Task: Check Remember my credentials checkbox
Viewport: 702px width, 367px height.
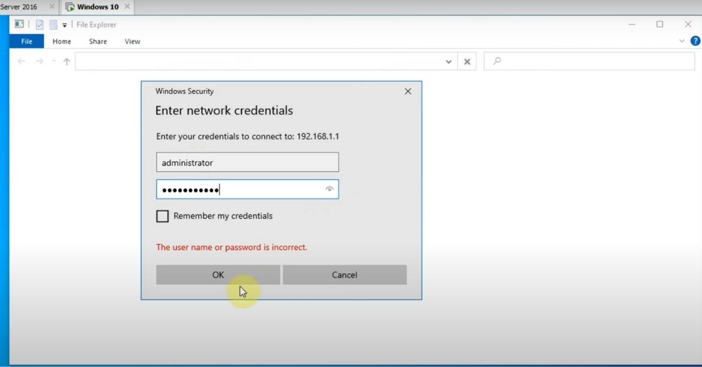Action: tap(162, 216)
